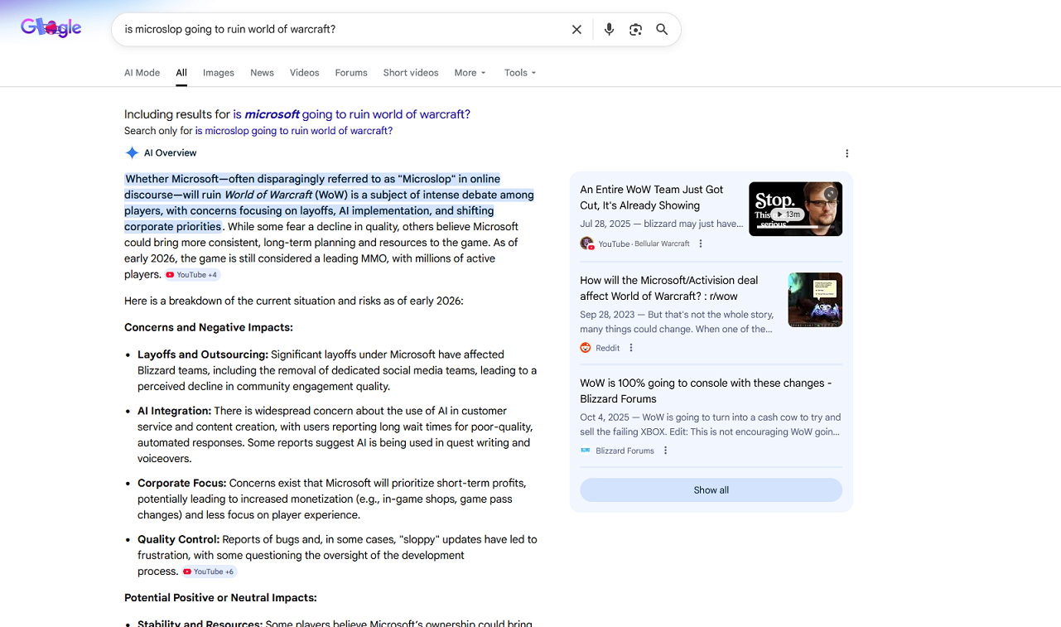The height and width of the screenshot is (627, 1061).
Task: Click the Reddit favicon icon
Action: [x=586, y=348]
